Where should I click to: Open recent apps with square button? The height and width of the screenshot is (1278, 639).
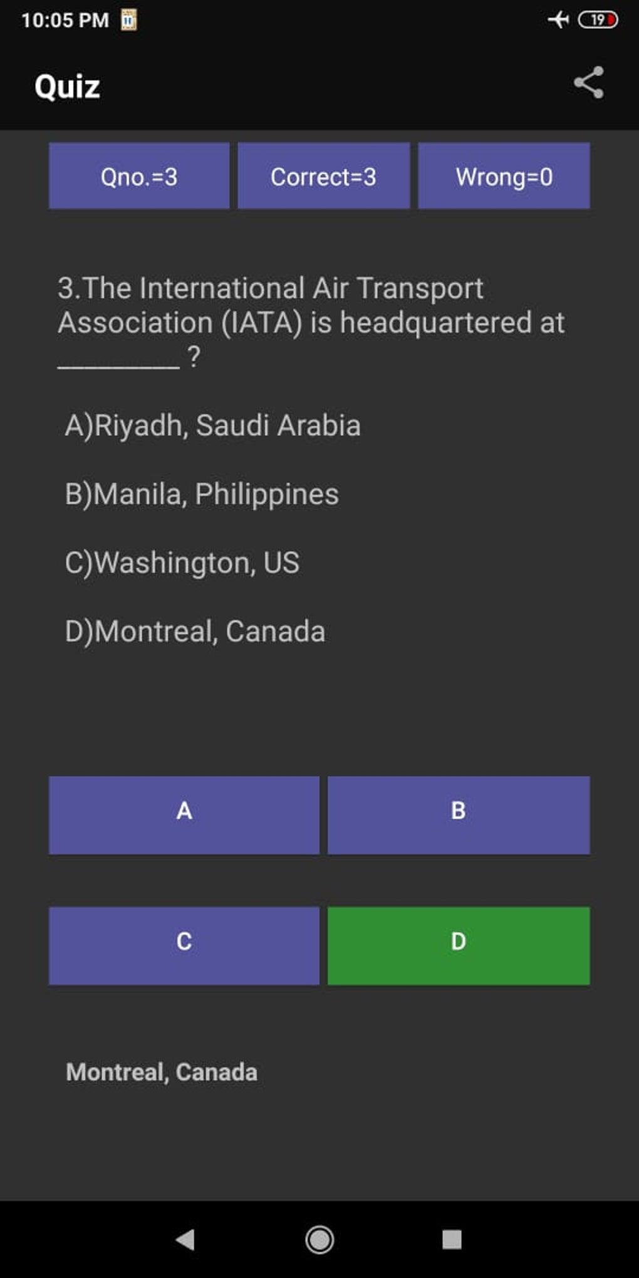coord(451,1239)
